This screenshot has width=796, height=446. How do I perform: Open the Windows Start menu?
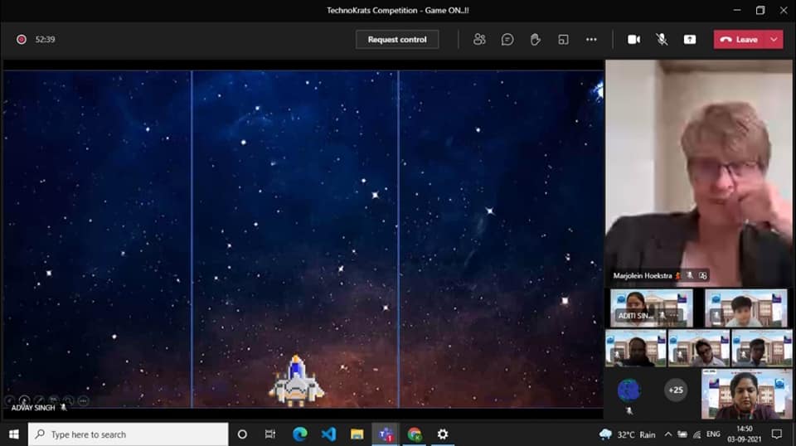click(x=14, y=434)
